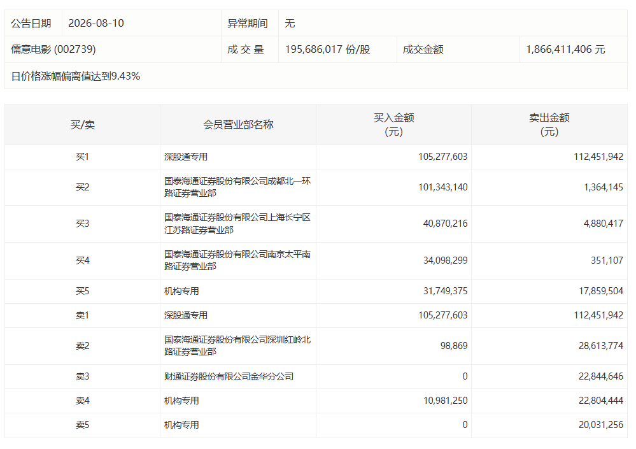Select the 卖3 row label
This screenshot has height=449, width=636.
[82, 377]
